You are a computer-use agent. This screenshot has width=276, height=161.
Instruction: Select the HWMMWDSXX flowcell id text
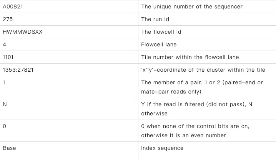(23, 32)
